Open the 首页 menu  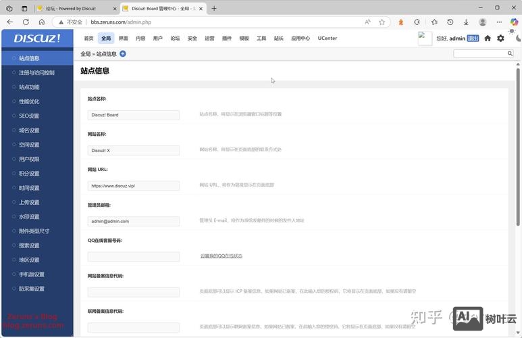click(x=88, y=39)
